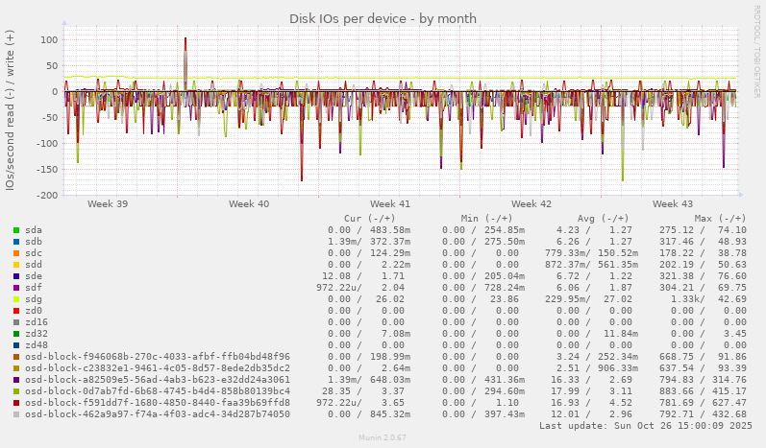The image size is (766, 448).
Task: Click osd-block-462a9a97 legend entry
Action: pos(157,414)
